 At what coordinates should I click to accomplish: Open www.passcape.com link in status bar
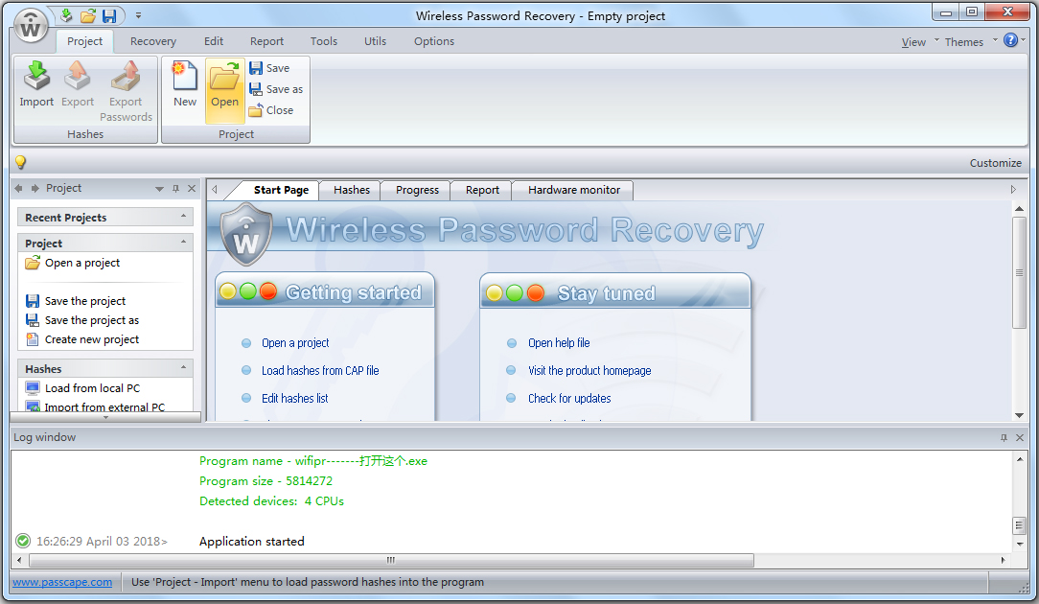click(62, 582)
